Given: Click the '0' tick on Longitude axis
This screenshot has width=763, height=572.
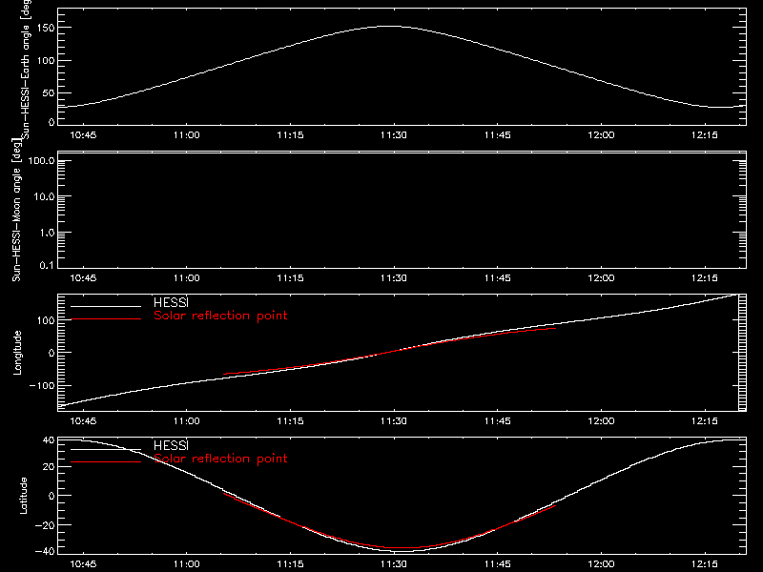Looking at the screenshot, I should pyautogui.click(x=52, y=353).
